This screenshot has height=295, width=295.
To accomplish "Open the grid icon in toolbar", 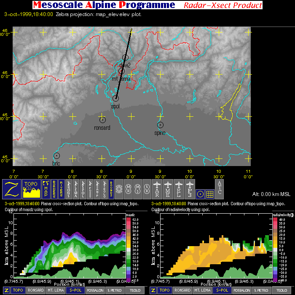I will tap(209, 193).
